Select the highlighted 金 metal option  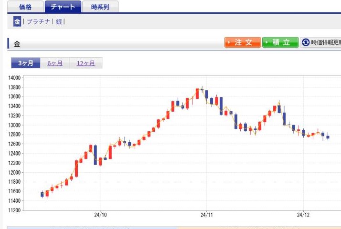(x=17, y=21)
